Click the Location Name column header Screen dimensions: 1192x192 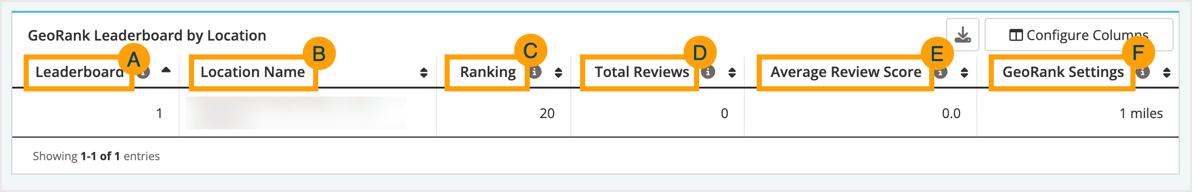pyautogui.click(x=253, y=72)
